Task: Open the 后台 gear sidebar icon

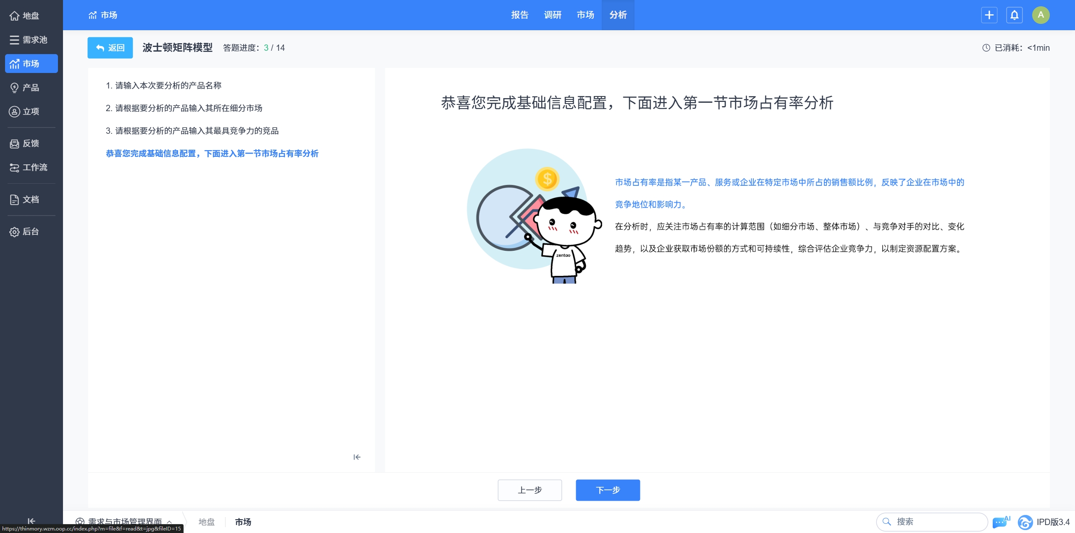Action: click(x=15, y=231)
